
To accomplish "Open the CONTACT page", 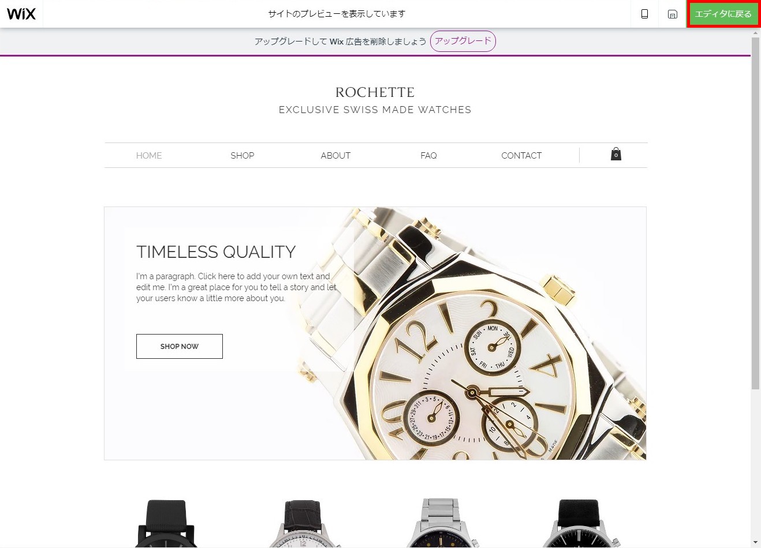I will pyautogui.click(x=521, y=156).
